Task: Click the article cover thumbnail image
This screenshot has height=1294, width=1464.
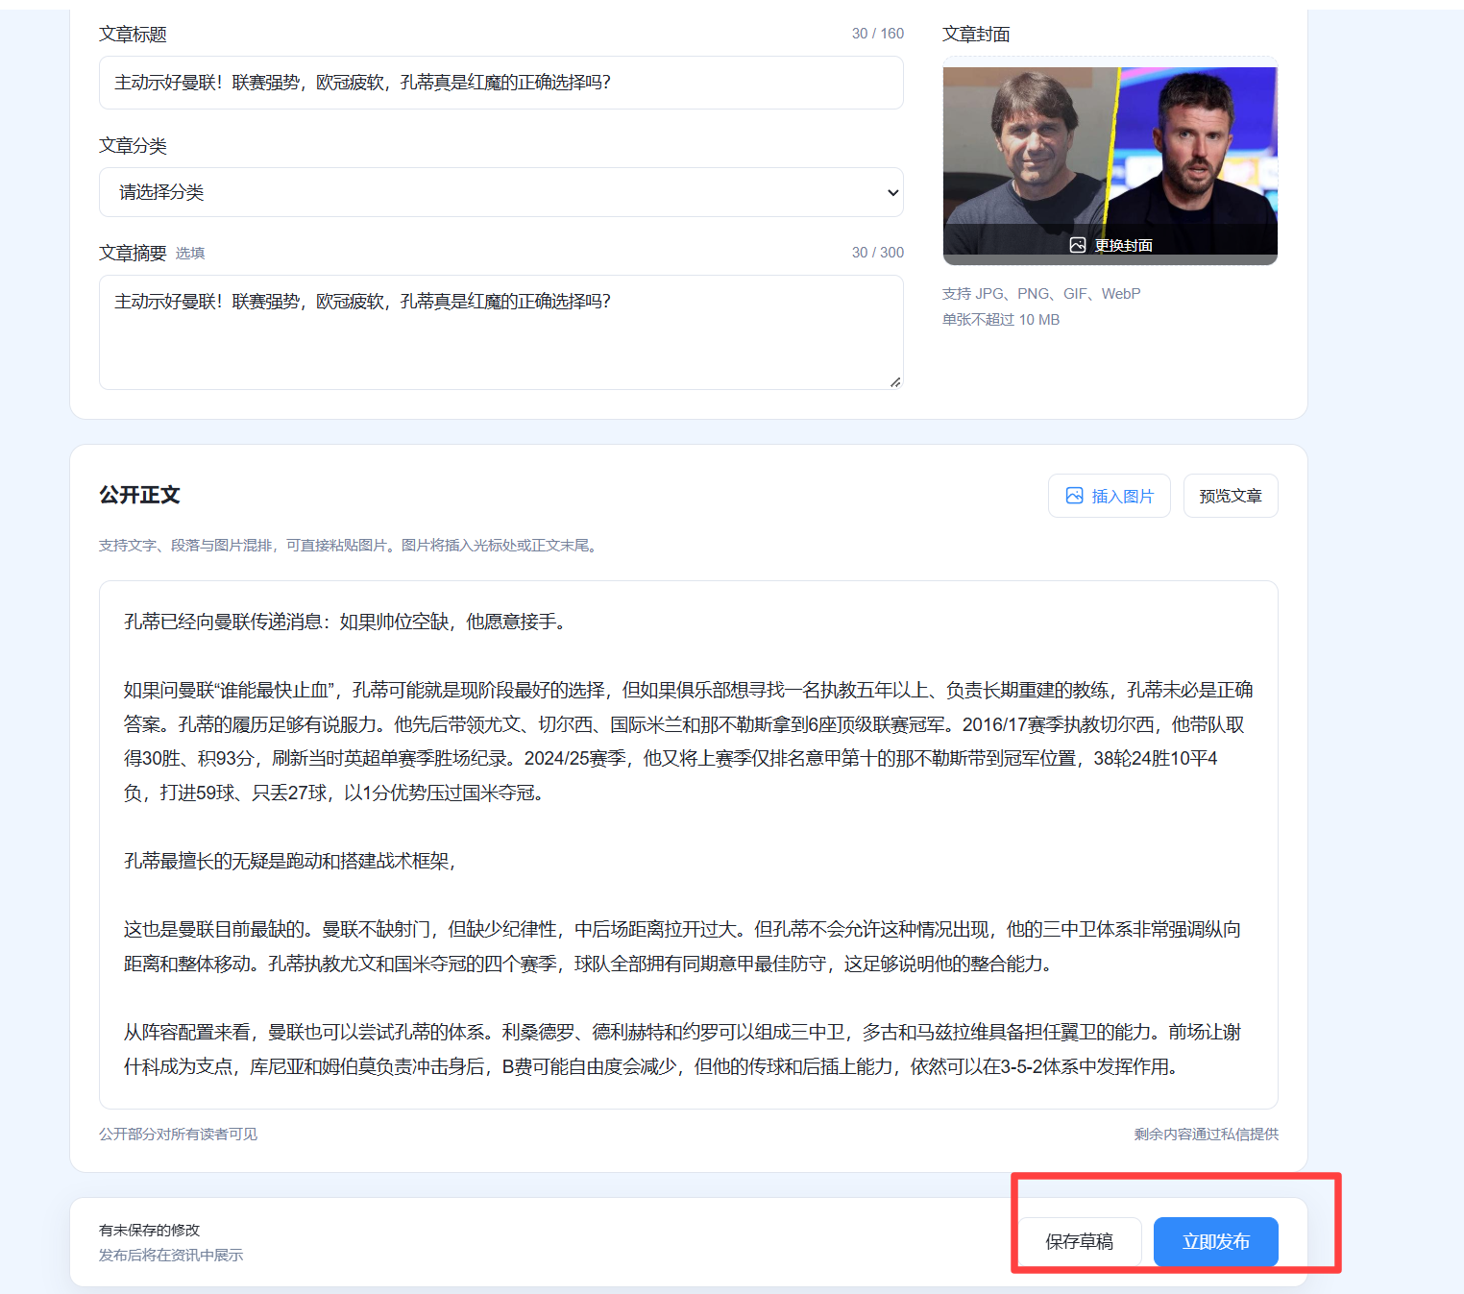Action: point(1110,160)
